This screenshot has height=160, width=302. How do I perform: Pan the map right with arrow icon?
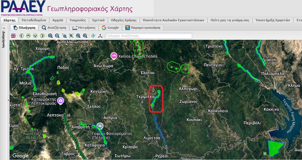point(42,36)
